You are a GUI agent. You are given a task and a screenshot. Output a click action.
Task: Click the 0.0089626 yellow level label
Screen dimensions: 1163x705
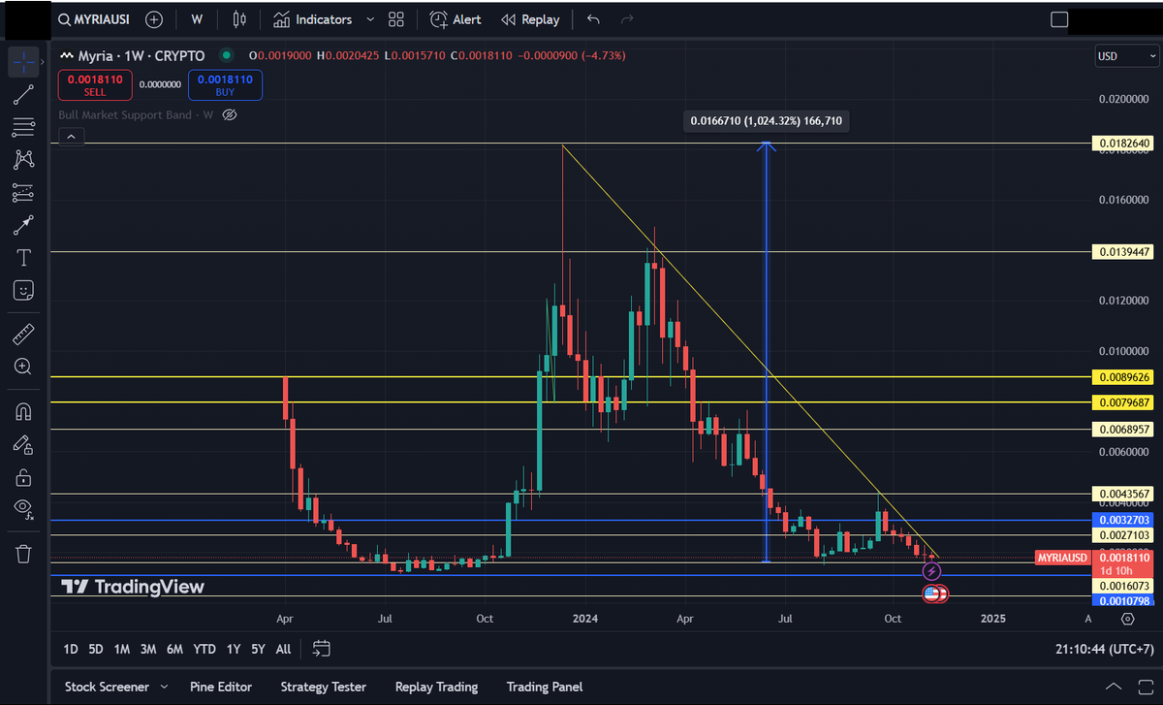[1122, 376]
